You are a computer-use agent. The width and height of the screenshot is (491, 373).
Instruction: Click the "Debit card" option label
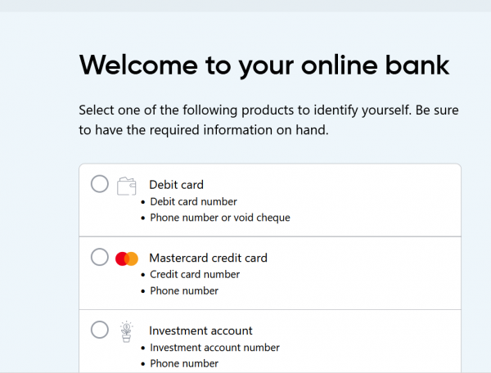(176, 185)
